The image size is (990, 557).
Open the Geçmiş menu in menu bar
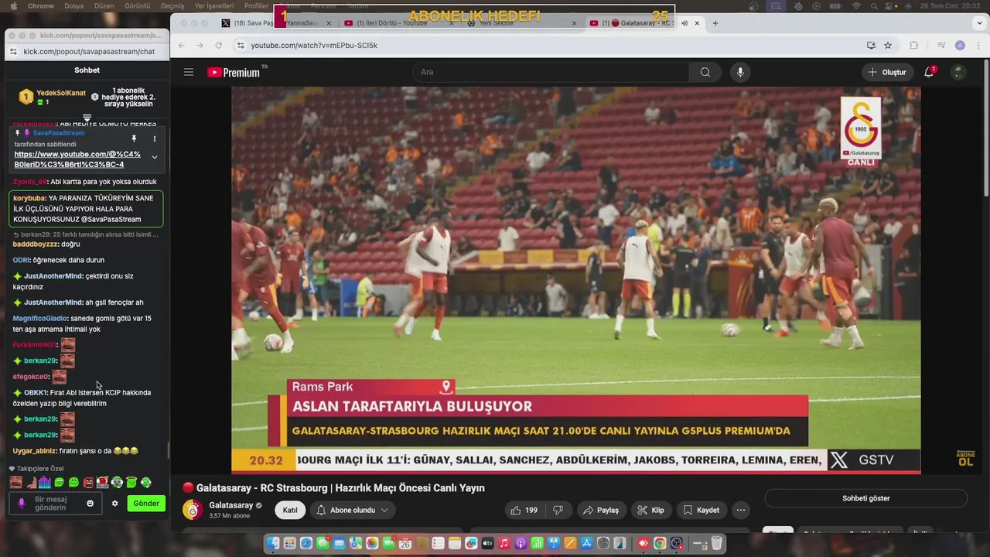172,5
